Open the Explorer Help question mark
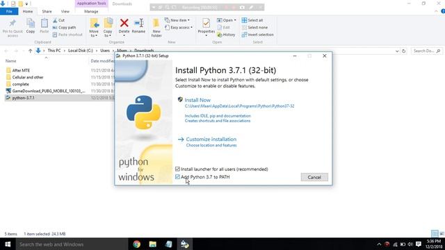The width and height of the screenshot is (445, 250). 443,11
